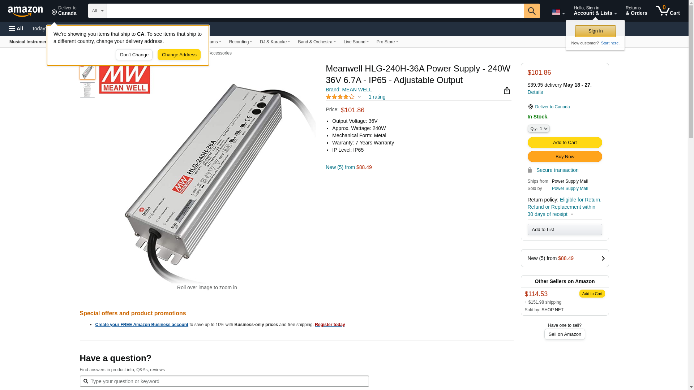The width and height of the screenshot is (694, 390).
Task: Open the cart icon
Action: 668,11
